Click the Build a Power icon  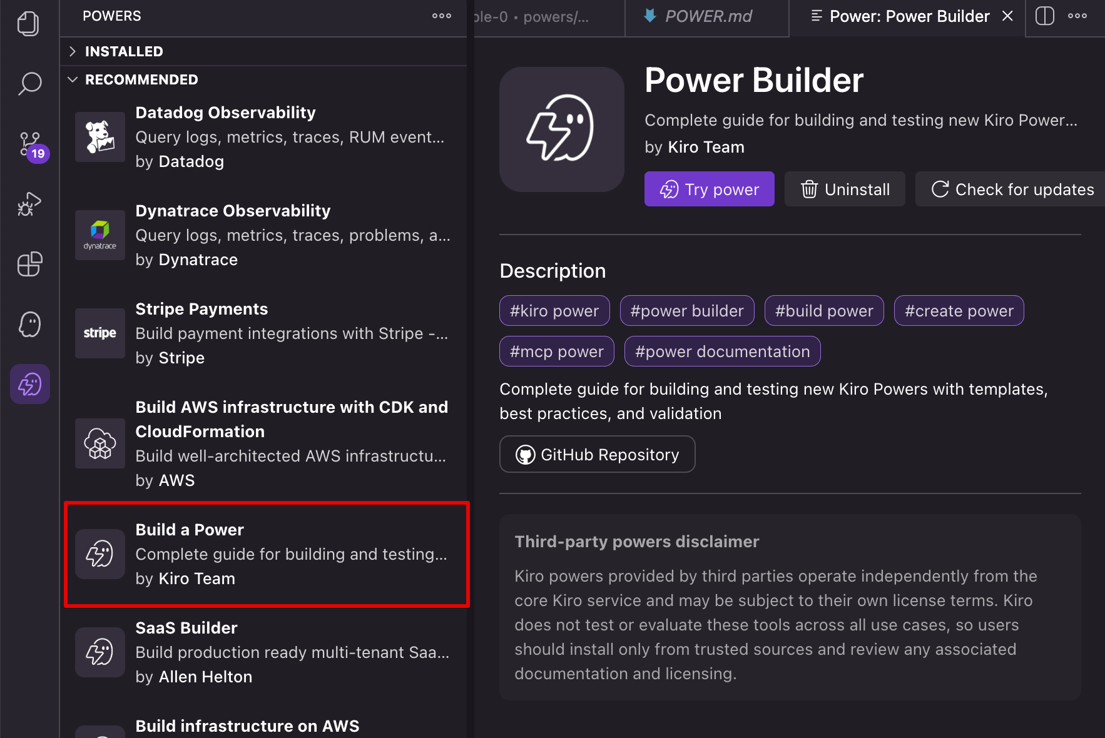click(100, 554)
